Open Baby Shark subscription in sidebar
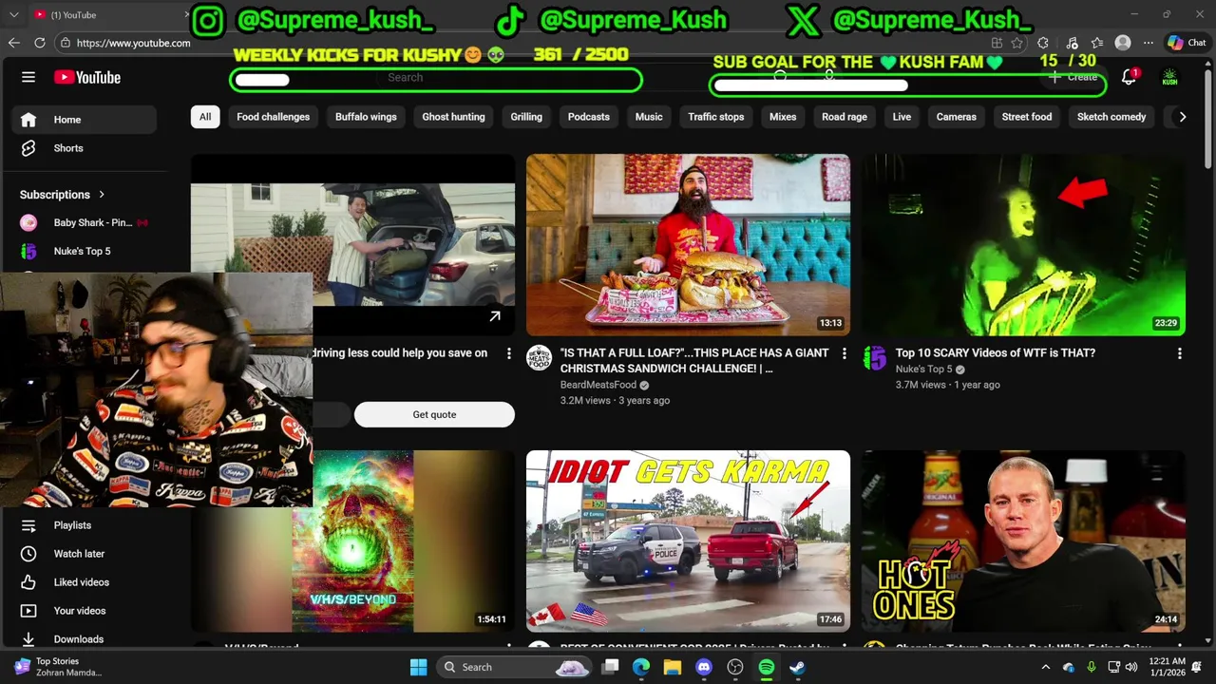This screenshot has width=1216, height=684. [84, 222]
